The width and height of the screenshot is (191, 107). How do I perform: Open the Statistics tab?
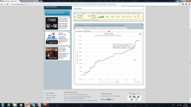coord(112,28)
